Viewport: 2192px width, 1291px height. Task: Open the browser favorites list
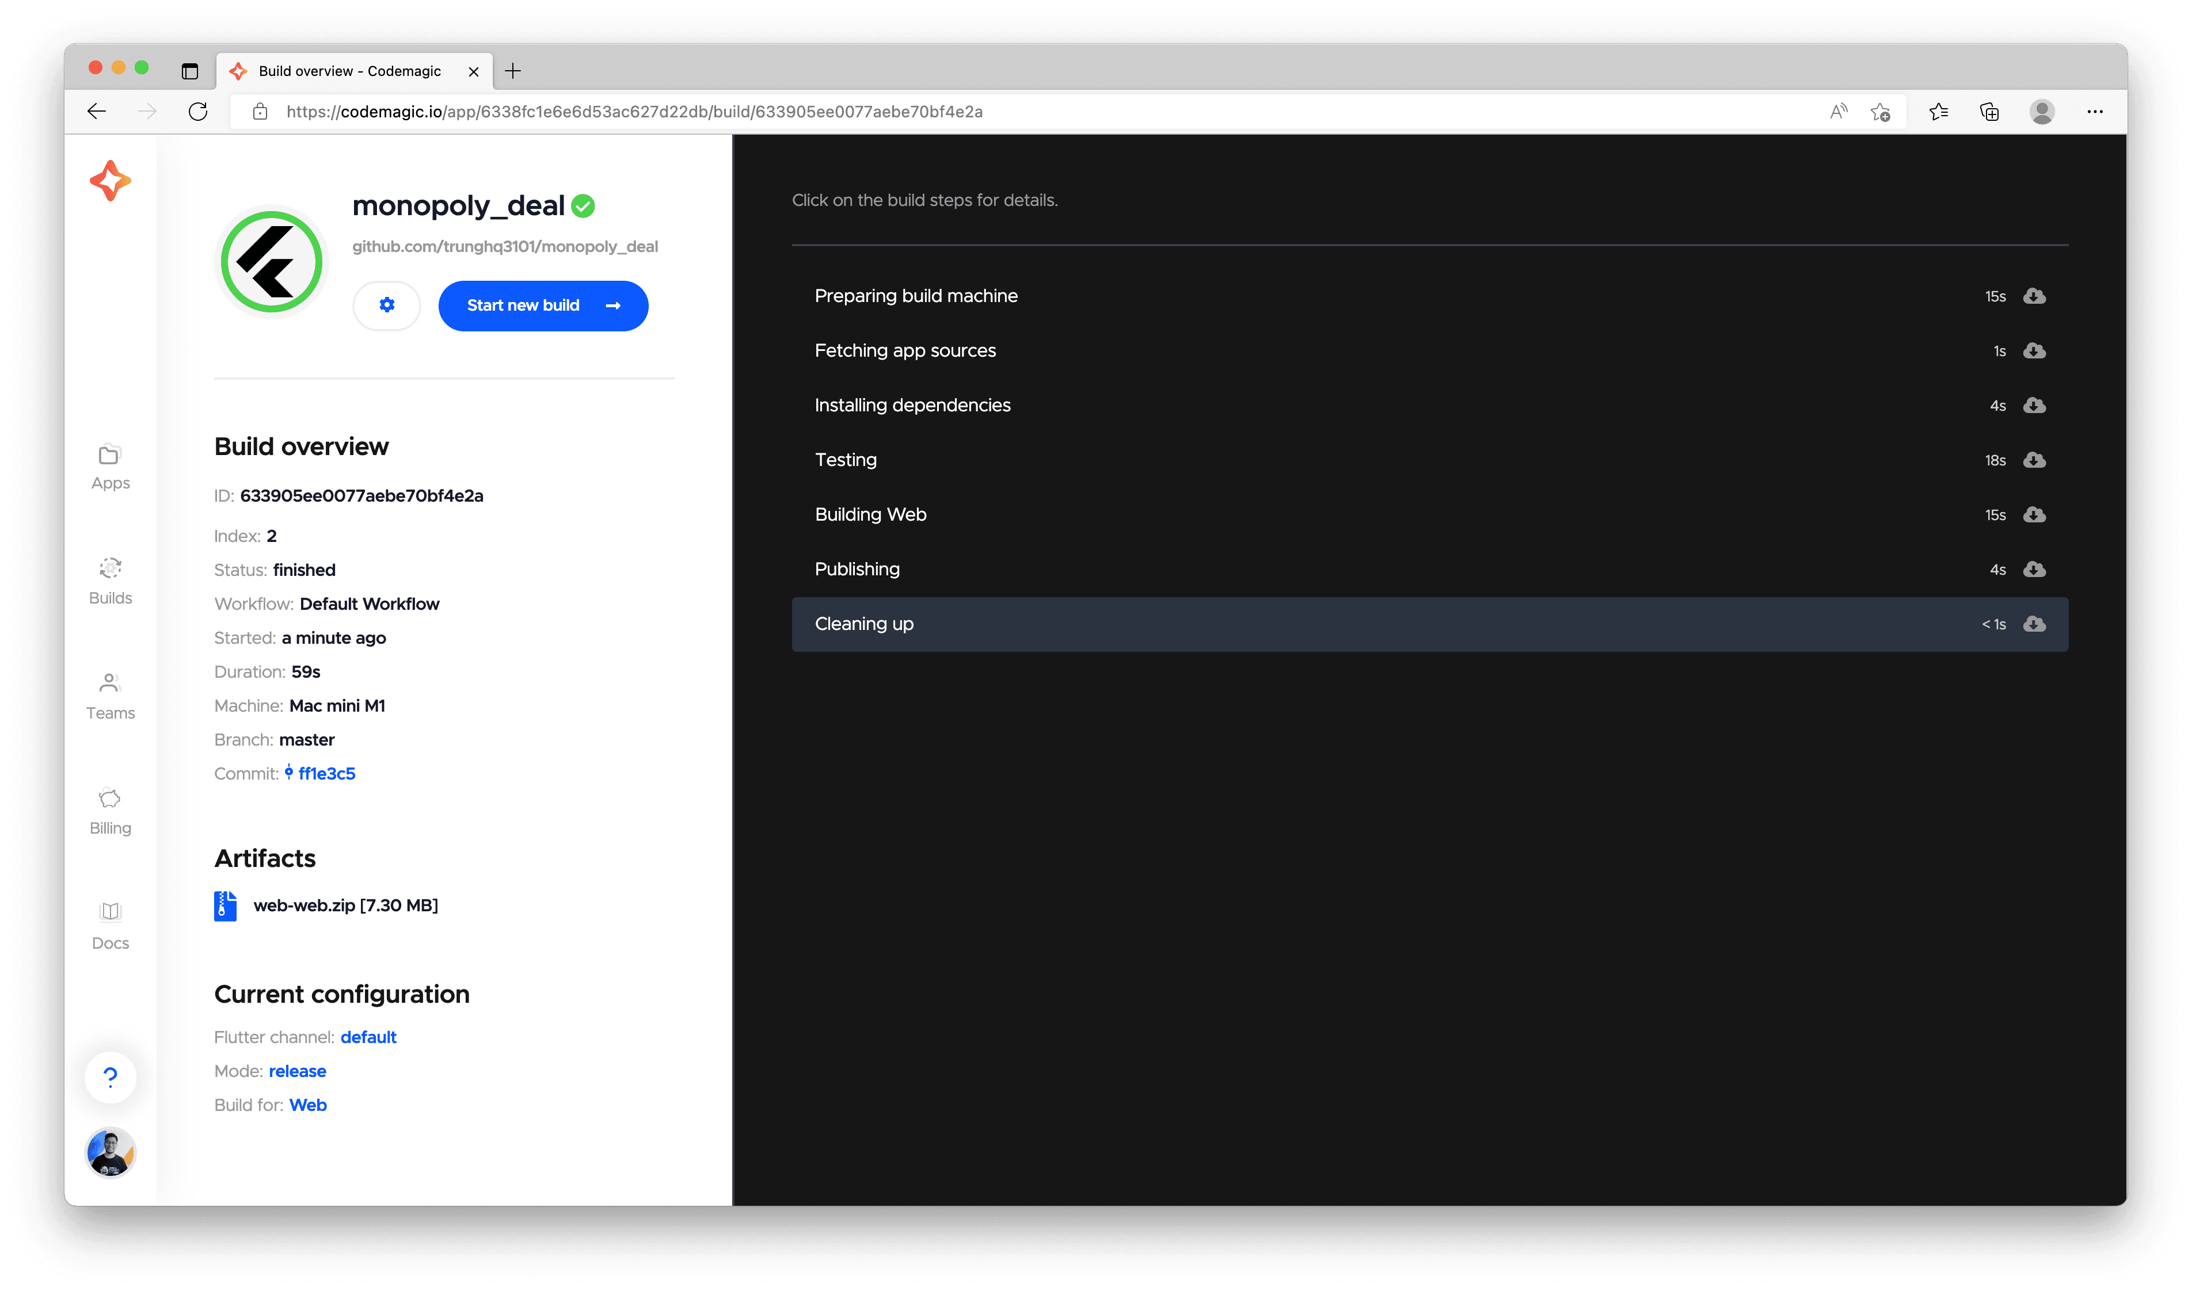click(x=1939, y=112)
